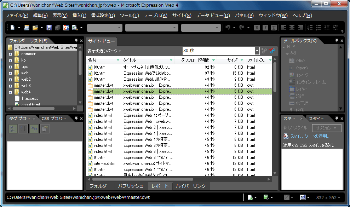350x207 pixels.
Task: Switch to the ハイパーリンク view tab
Action: coord(191,186)
